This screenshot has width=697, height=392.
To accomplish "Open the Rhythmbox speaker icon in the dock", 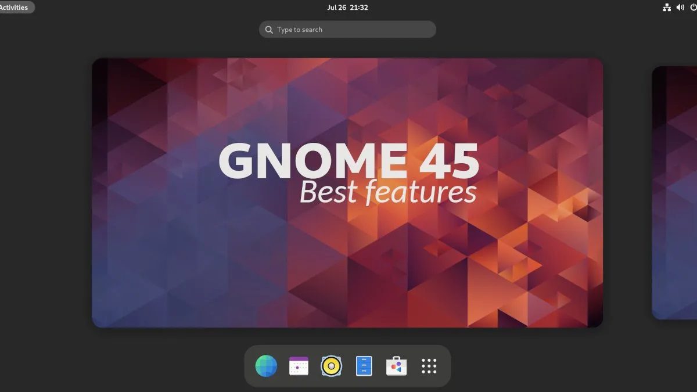I will coord(331,366).
